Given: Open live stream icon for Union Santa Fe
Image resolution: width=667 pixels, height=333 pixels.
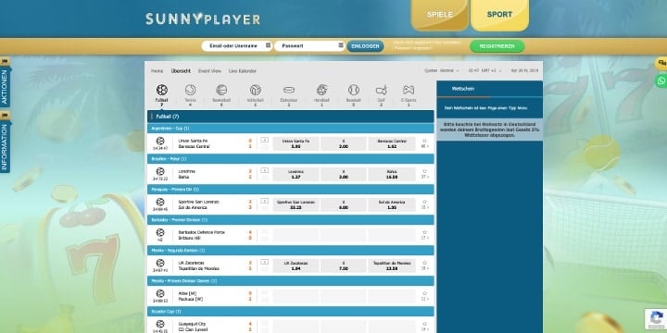Looking at the screenshot, I should (x=265, y=140).
